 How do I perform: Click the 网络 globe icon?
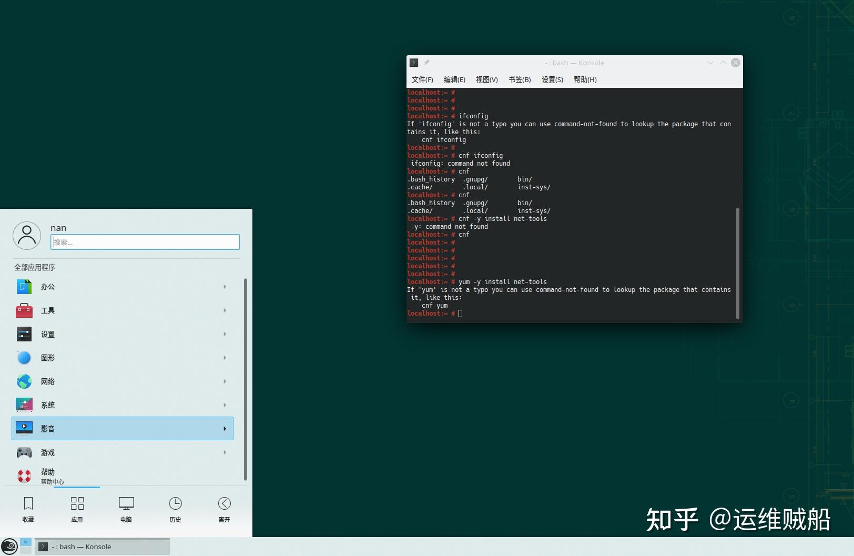[x=24, y=381]
